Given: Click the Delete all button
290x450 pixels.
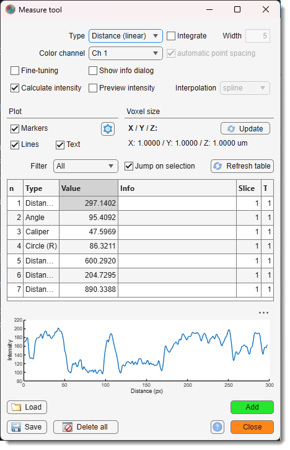Looking at the screenshot, I should click(86, 427).
